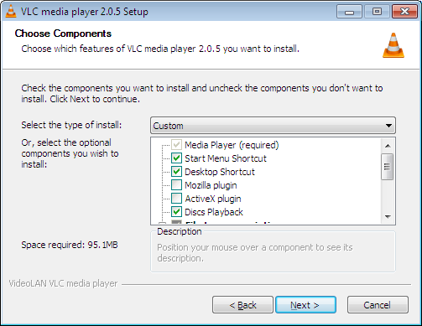Go to the Next > step
Viewport: 422px width, 326px height.
click(305, 305)
